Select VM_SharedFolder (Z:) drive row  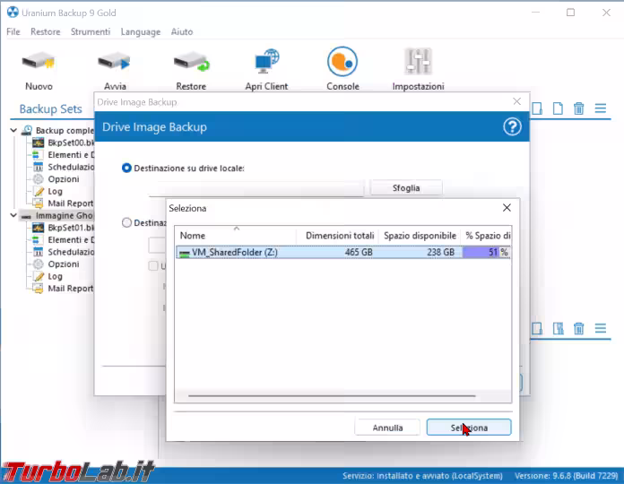(x=343, y=252)
